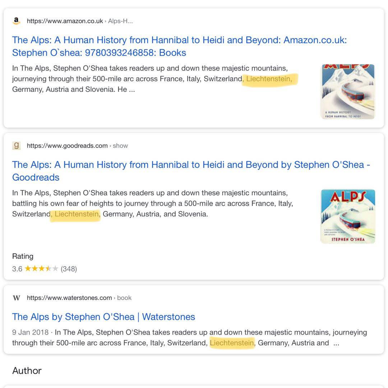
Task: Click the 3.6 star rating stars
Action: point(41,269)
